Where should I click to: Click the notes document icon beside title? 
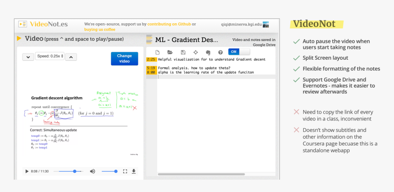click(149, 39)
